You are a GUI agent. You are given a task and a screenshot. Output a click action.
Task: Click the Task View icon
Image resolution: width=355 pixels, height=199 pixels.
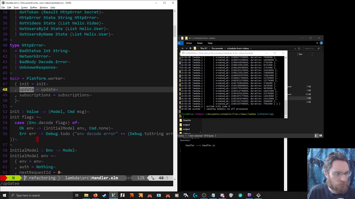click(x=77, y=195)
